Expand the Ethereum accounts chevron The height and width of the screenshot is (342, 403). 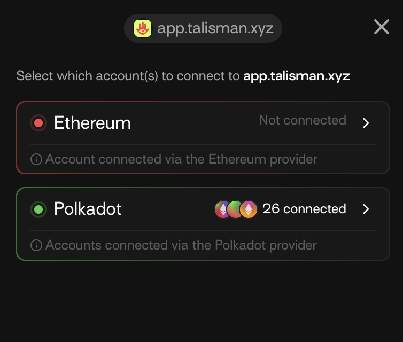366,123
